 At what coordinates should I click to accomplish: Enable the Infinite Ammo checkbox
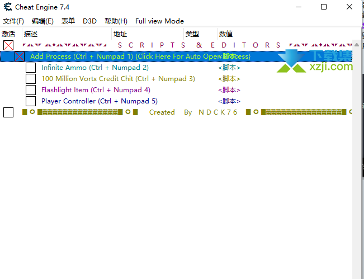tap(31, 68)
